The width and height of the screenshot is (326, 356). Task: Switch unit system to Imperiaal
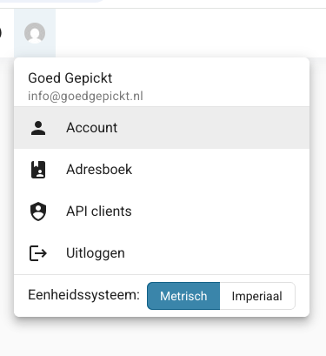tap(257, 296)
